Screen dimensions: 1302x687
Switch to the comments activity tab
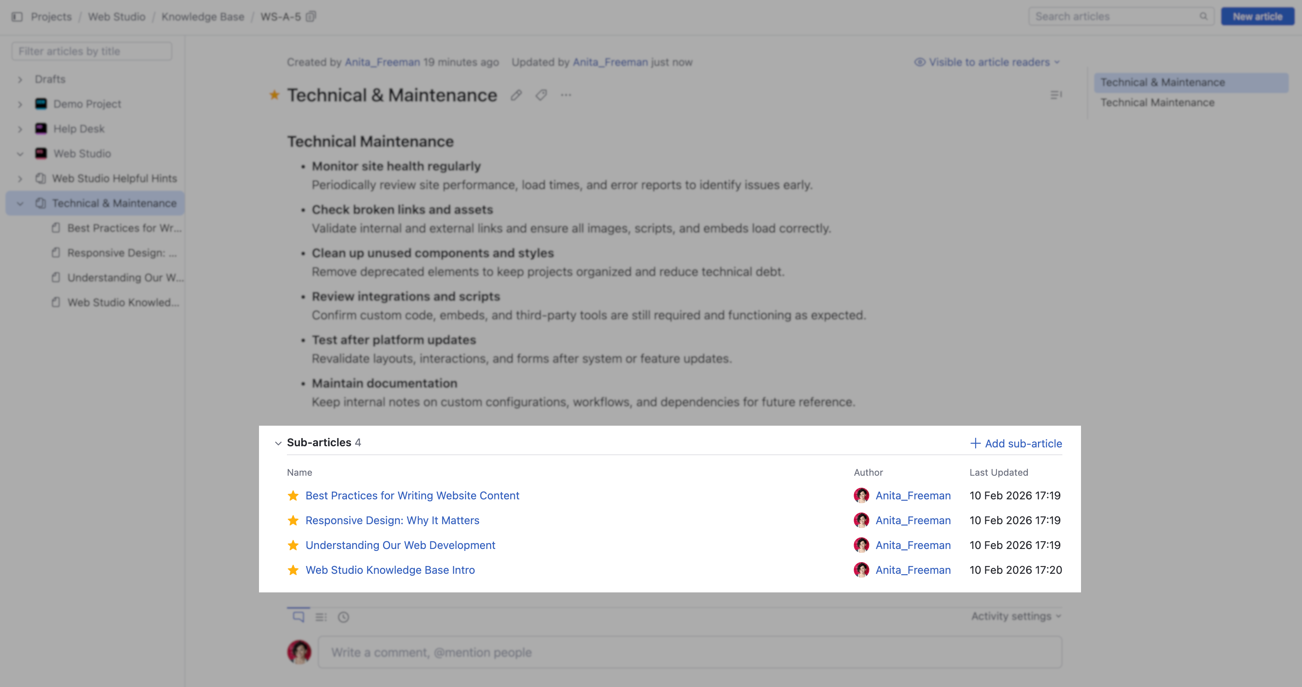coord(299,616)
